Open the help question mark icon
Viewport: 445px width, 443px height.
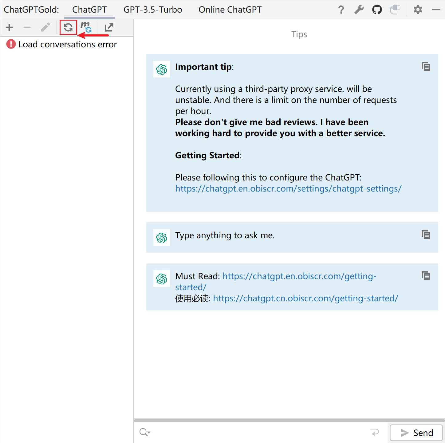pyautogui.click(x=341, y=10)
